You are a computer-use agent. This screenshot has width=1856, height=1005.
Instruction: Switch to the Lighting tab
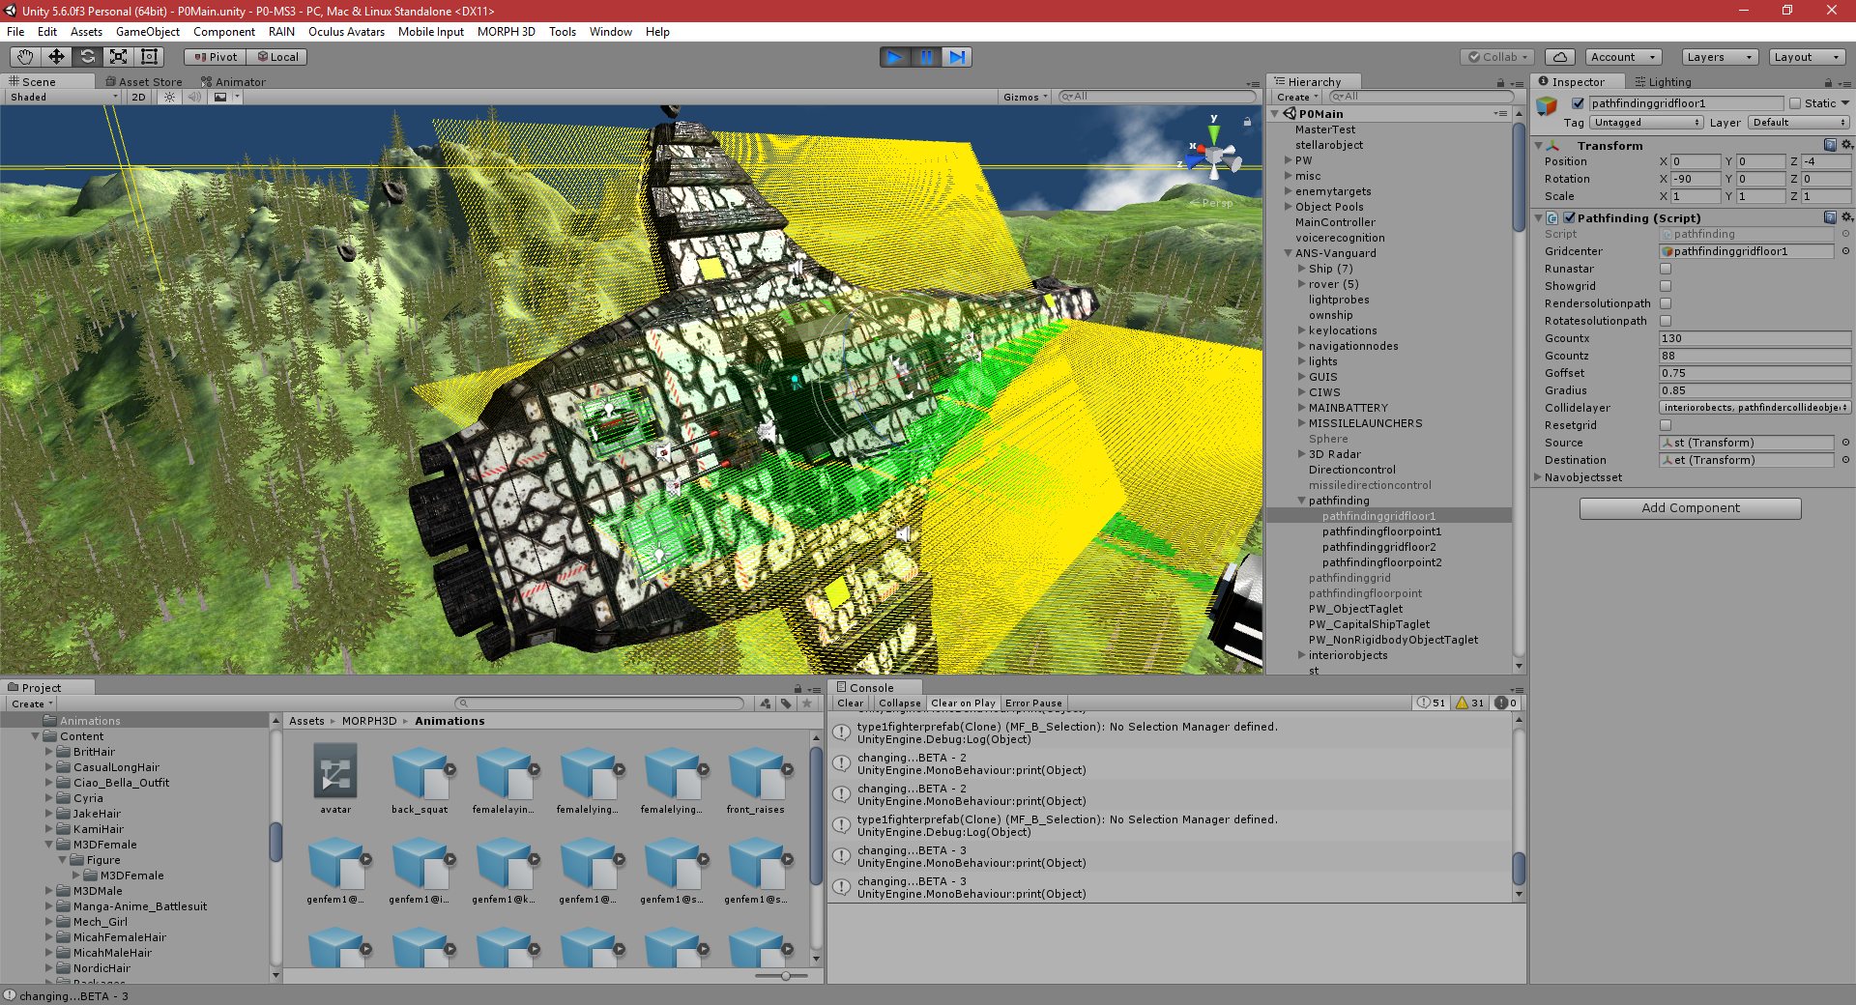click(1663, 82)
